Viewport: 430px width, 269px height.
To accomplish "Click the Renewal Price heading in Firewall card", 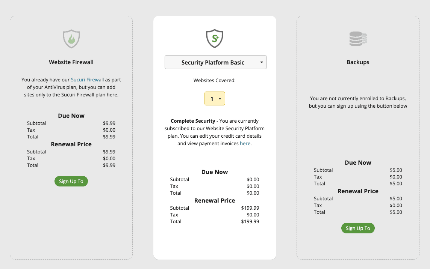I will (71, 144).
